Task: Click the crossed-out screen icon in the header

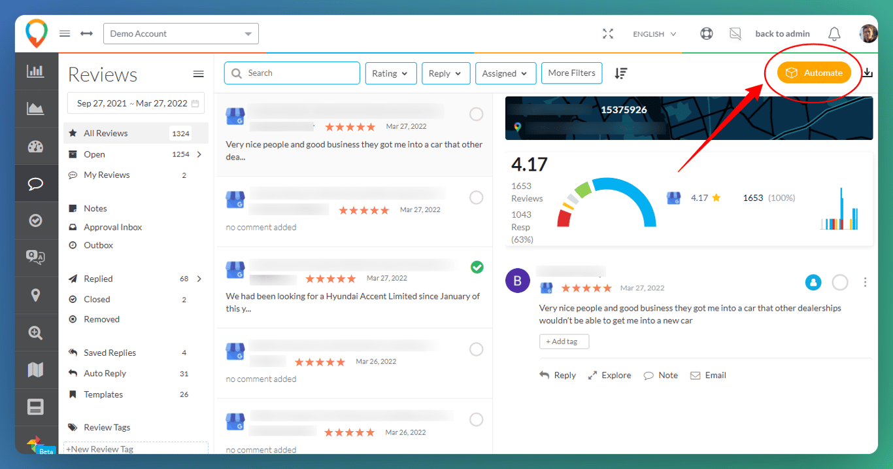Action: click(x=736, y=34)
